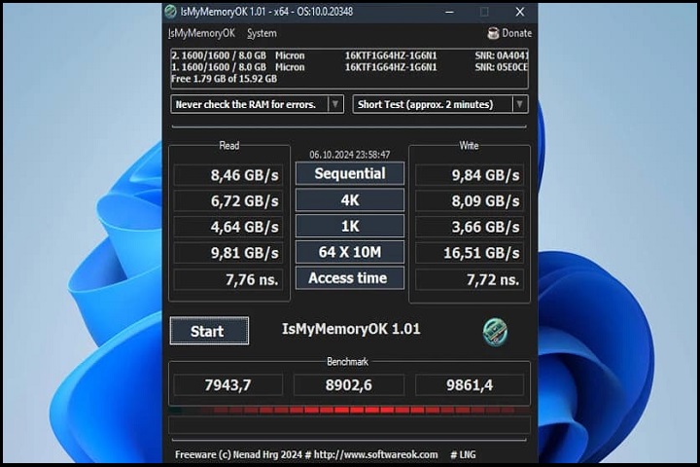Click the red benchmark progress bar
700x467 pixels.
[x=350, y=410]
